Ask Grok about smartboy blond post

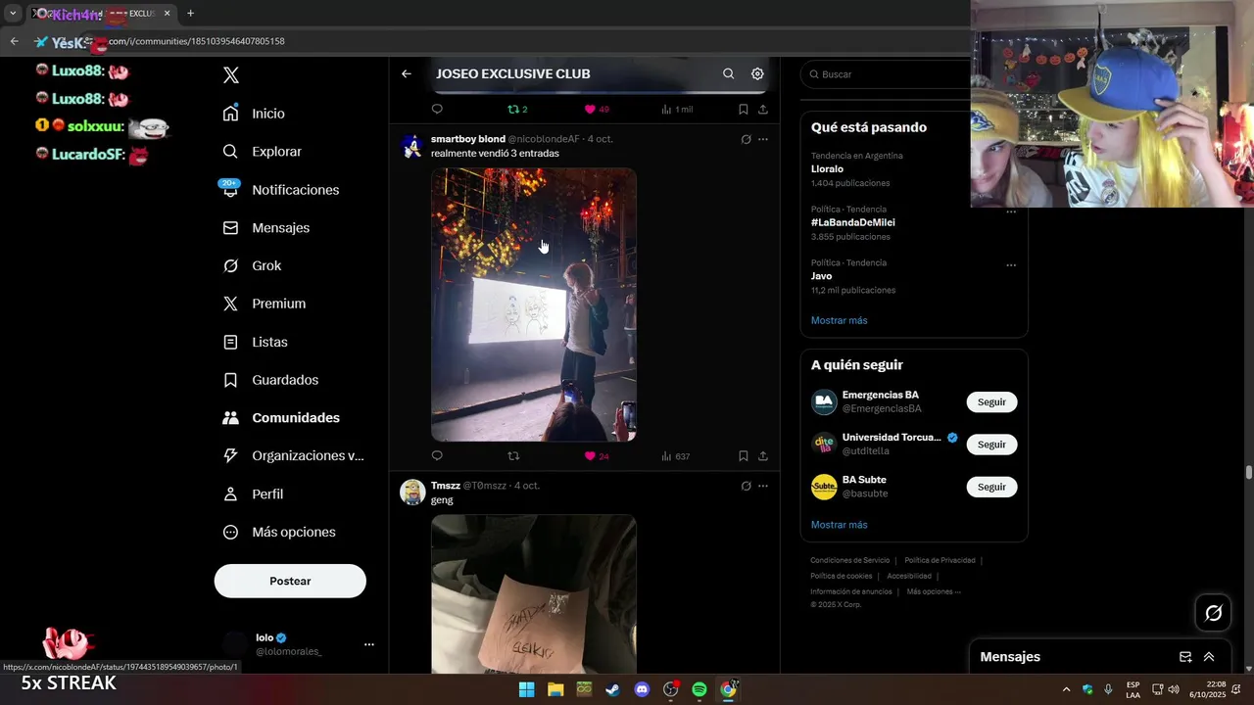[x=746, y=140]
